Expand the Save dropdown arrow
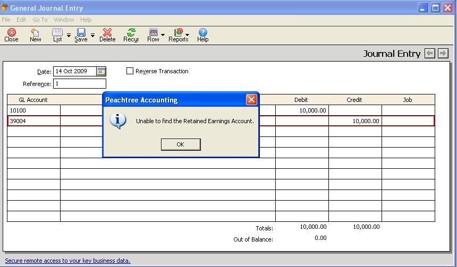 (92, 35)
